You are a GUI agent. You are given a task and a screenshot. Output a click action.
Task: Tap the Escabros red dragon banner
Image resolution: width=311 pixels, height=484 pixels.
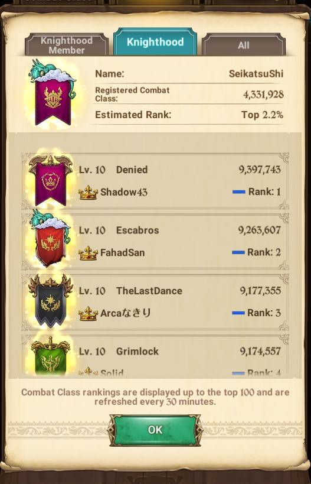click(x=51, y=238)
